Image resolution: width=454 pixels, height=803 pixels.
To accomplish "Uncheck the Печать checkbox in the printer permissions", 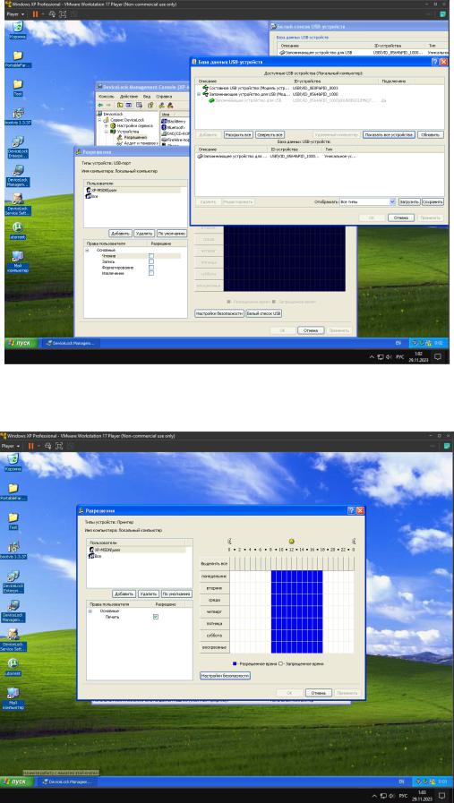I will click(x=156, y=617).
